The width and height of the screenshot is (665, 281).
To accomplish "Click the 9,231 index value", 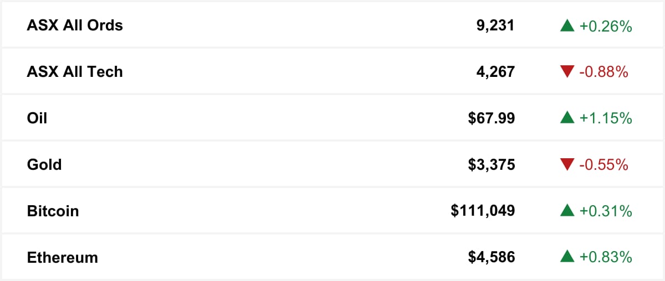I will (x=495, y=26).
